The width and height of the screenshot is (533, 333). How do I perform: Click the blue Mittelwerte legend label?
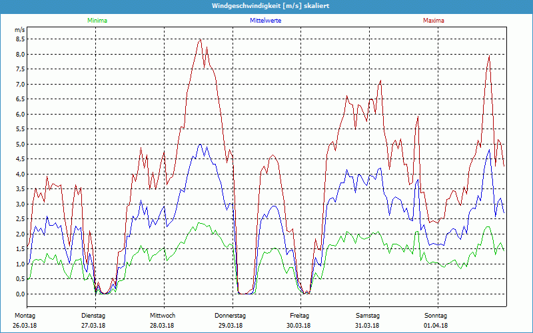coord(265,21)
